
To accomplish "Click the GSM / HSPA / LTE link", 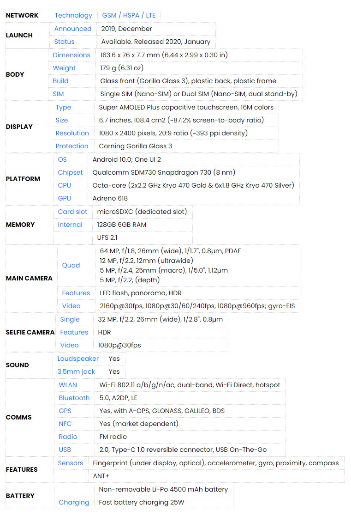I will click(129, 16).
